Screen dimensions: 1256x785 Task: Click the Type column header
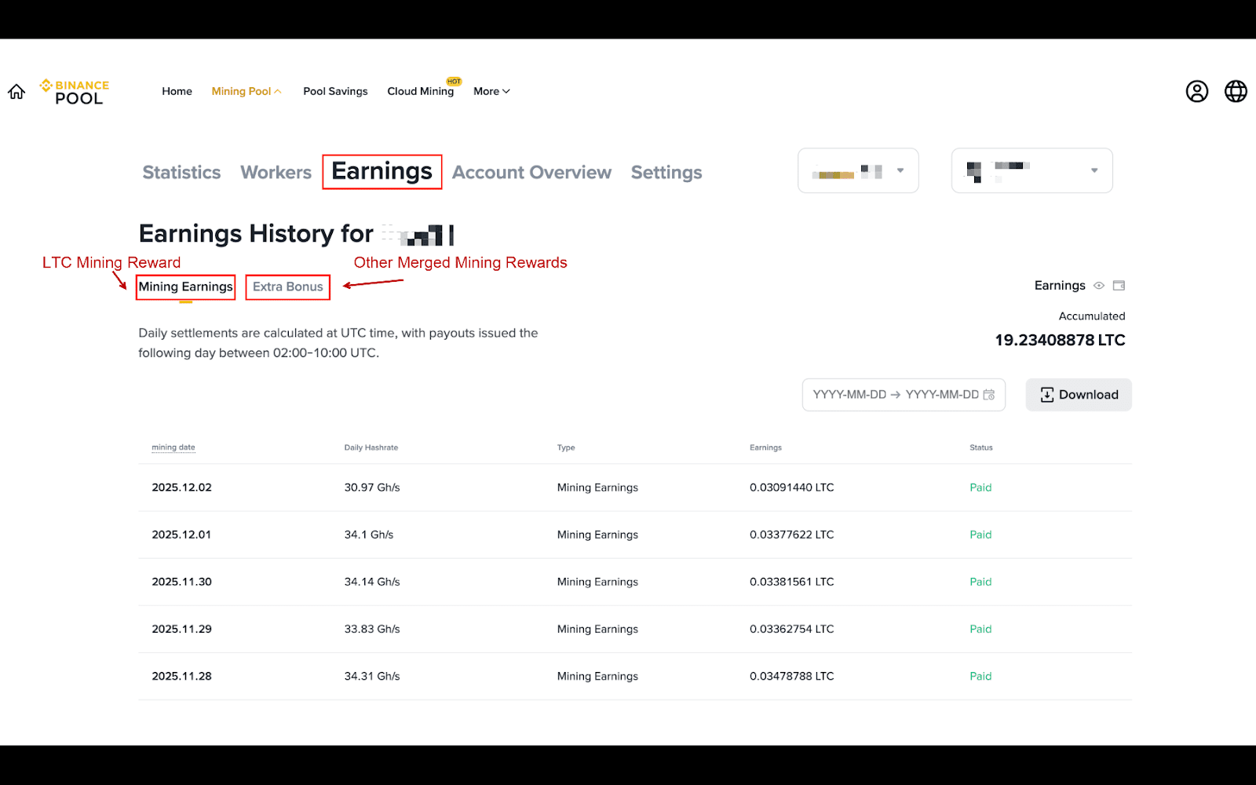coord(566,447)
